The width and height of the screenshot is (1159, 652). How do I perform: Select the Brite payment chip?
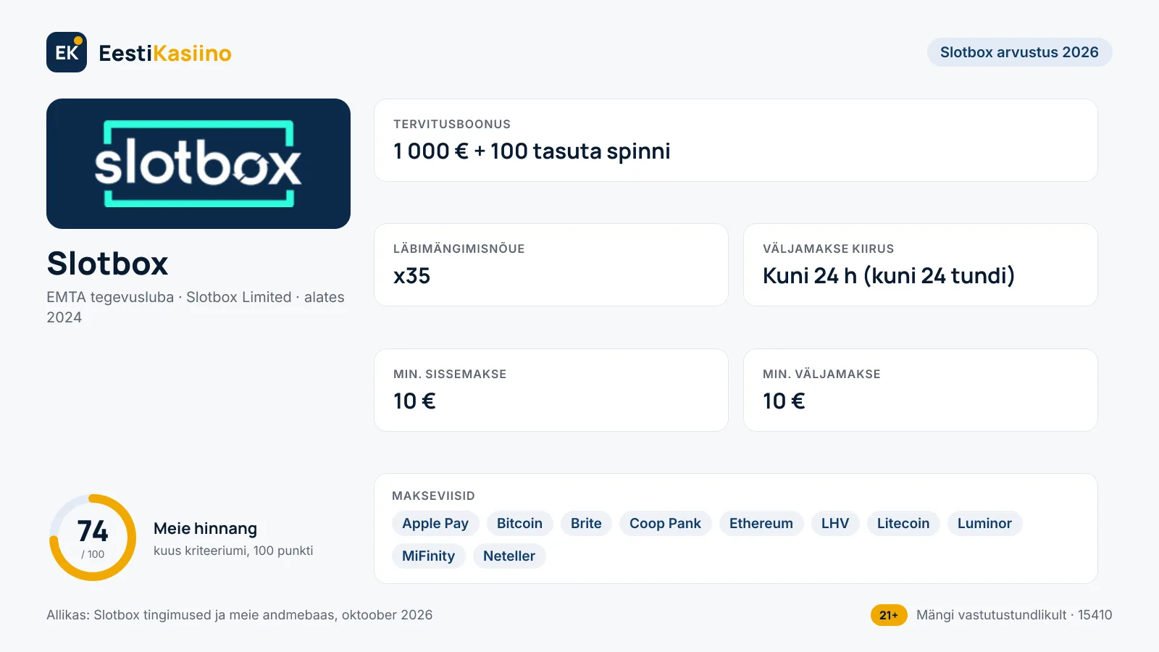pyautogui.click(x=586, y=524)
